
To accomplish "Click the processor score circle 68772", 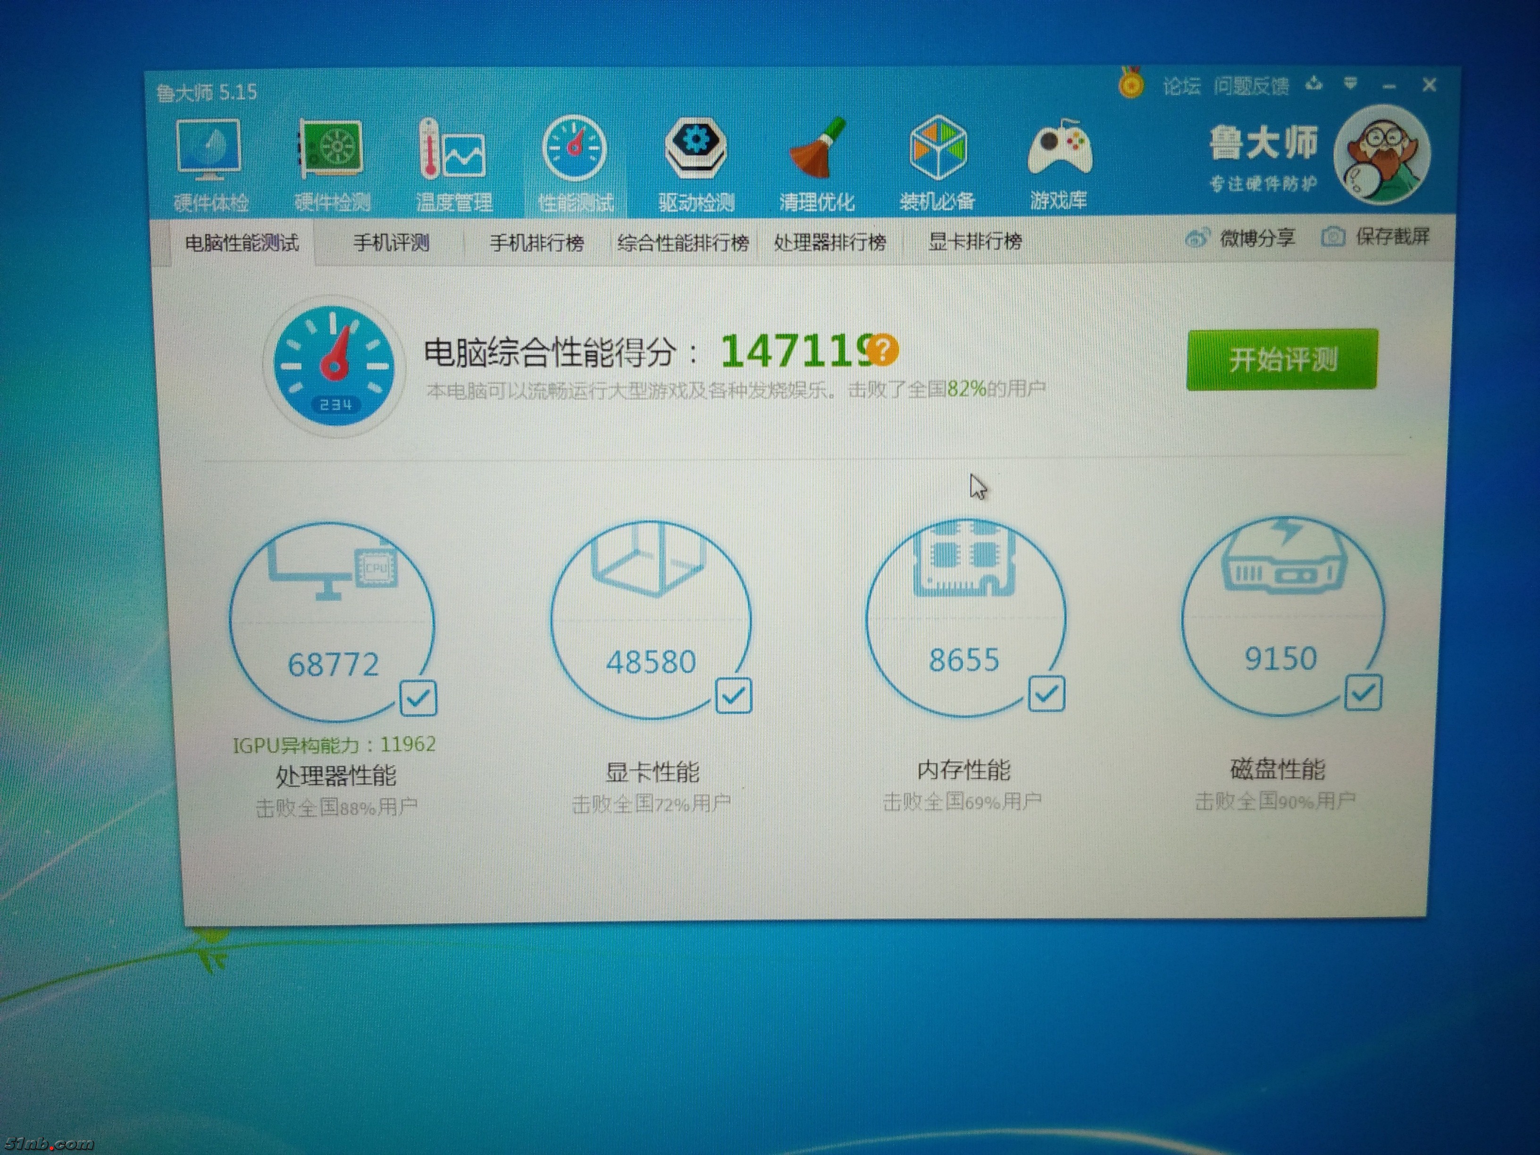I will coord(333,622).
